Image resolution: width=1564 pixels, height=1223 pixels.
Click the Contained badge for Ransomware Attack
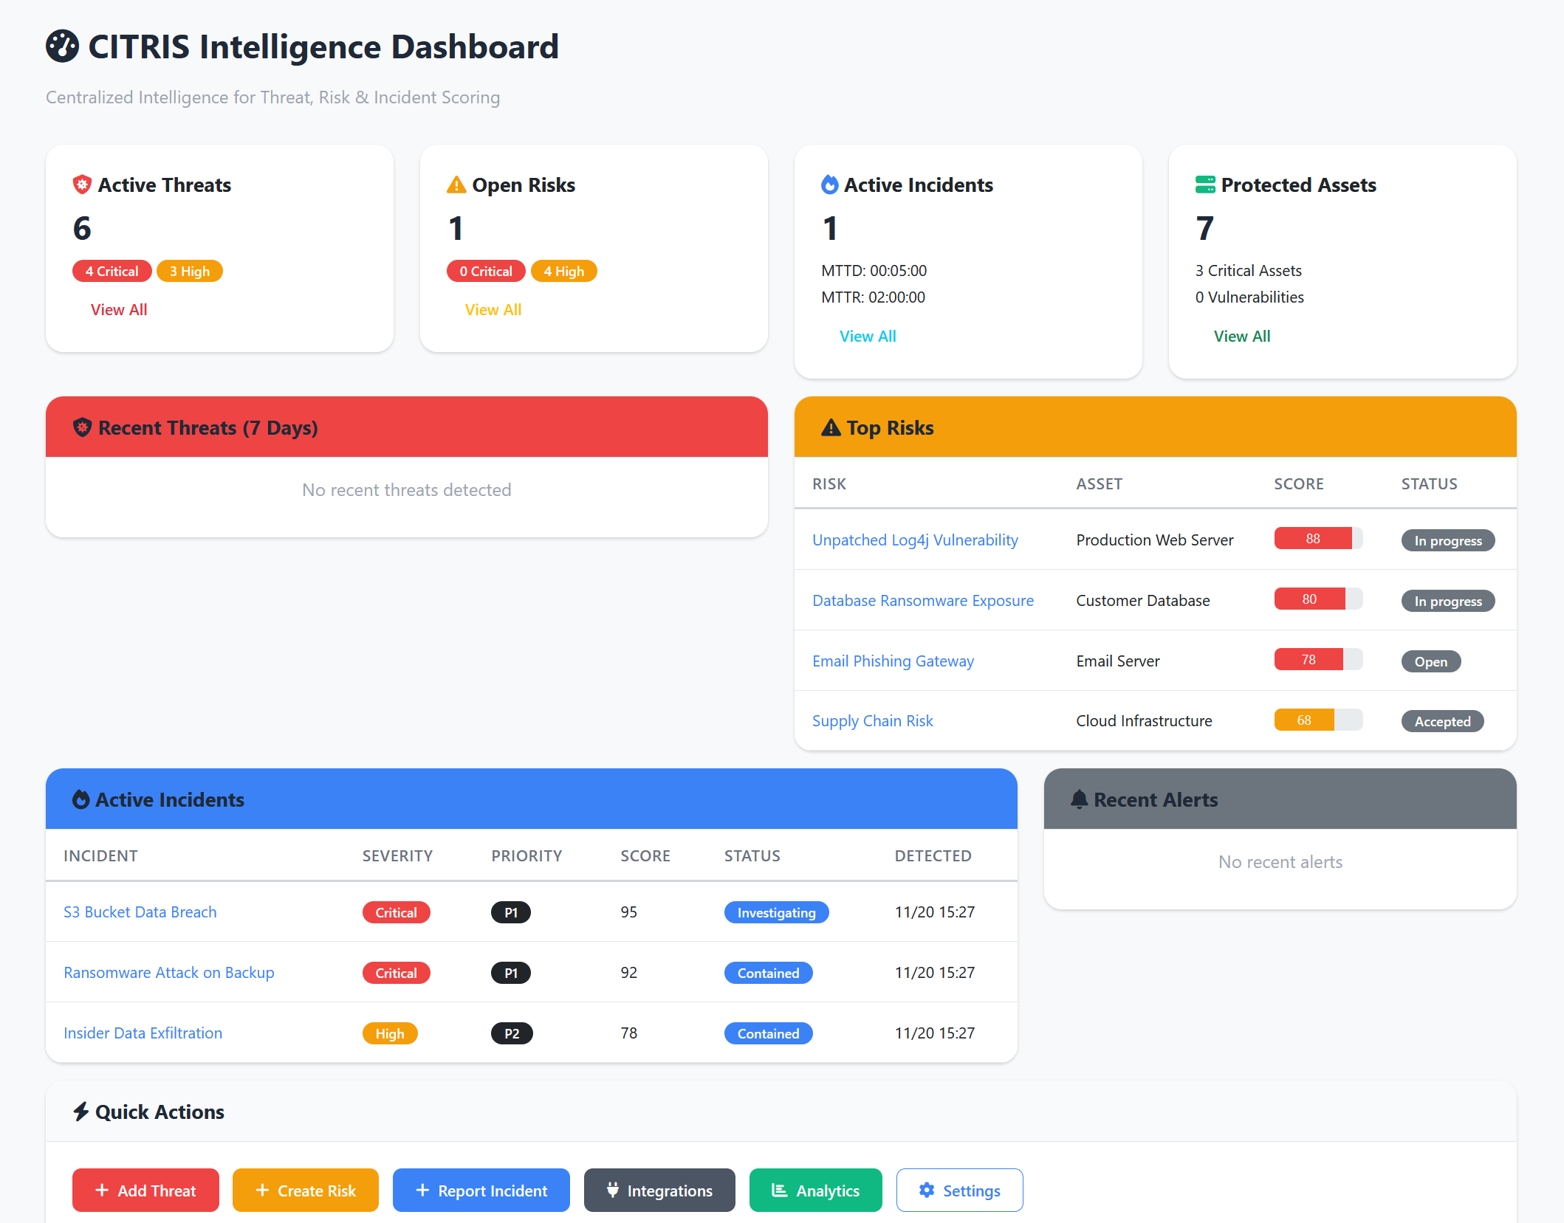[x=768, y=972]
